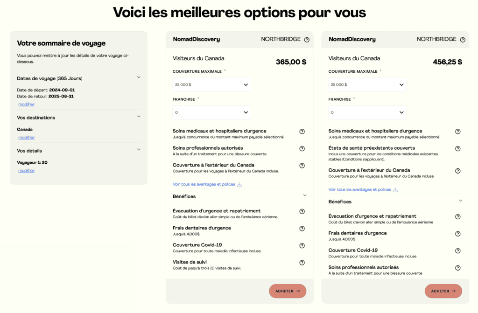Collapse Bénéfices section in the second plan
The image size is (478, 313).
[460, 201]
